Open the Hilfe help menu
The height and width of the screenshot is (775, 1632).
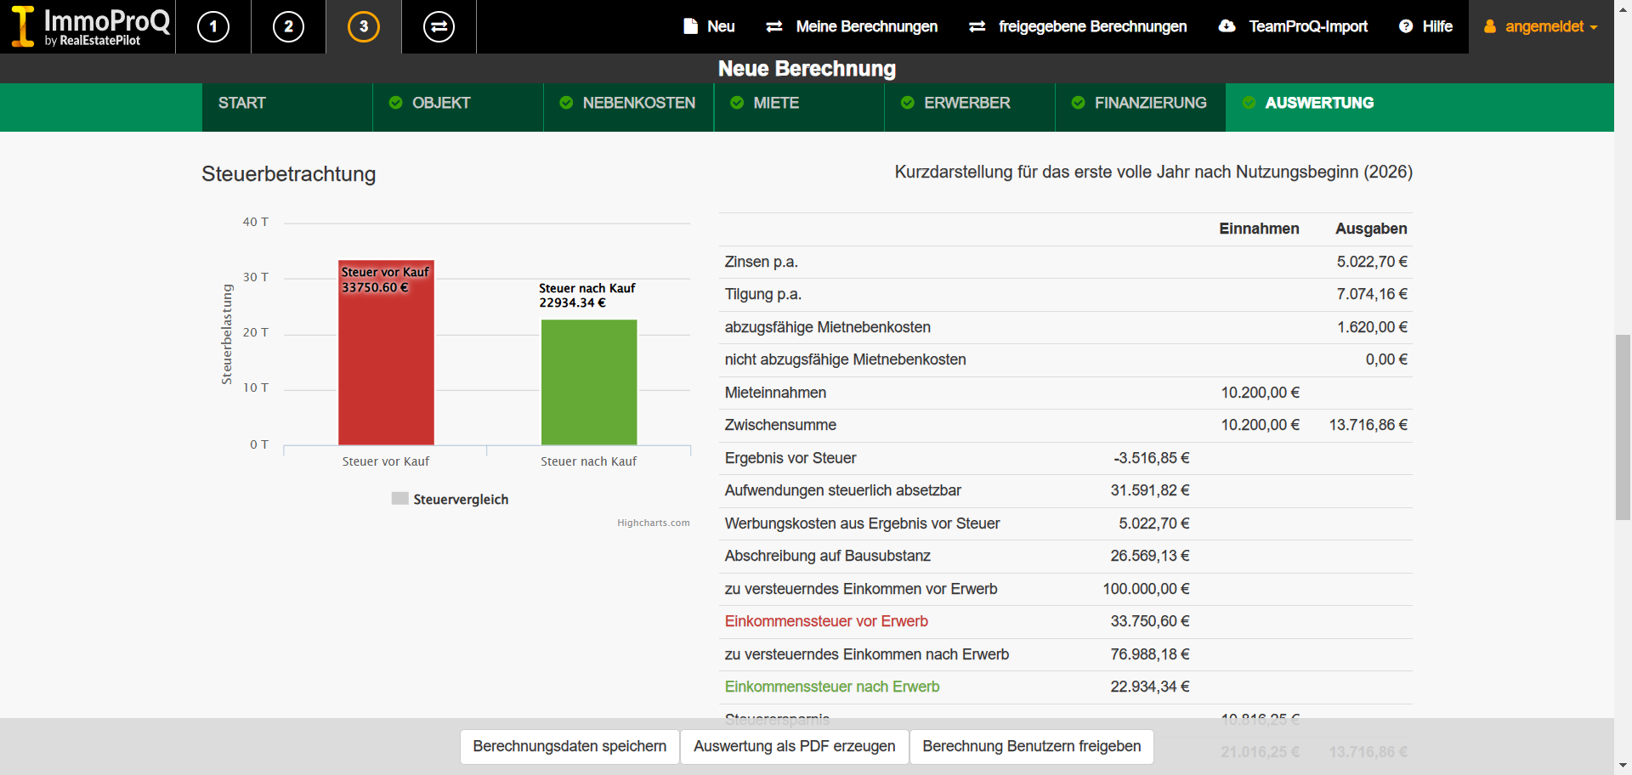click(1425, 27)
